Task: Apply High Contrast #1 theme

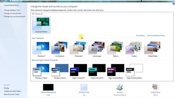Action: click(x=78, y=71)
